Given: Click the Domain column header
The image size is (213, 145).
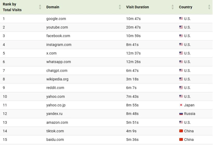Looking at the screenshot, I should 53,7.
